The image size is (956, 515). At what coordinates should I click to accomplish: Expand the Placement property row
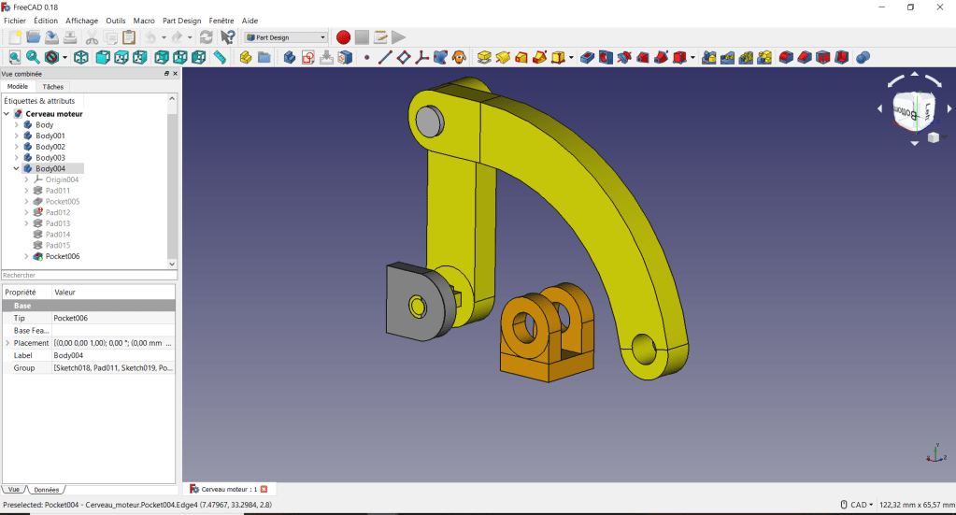(7, 343)
